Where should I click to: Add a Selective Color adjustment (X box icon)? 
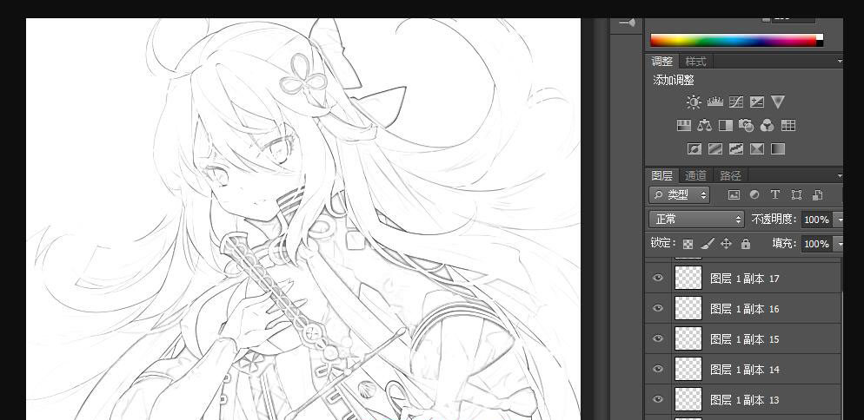(756, 148)
